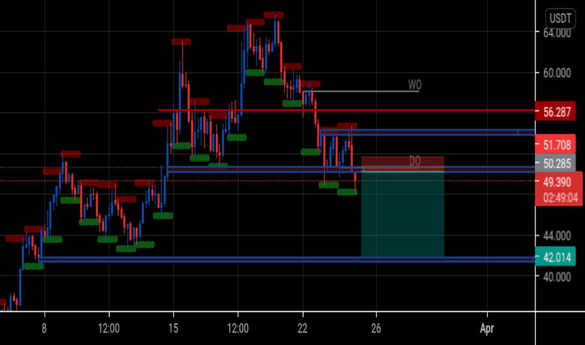Click the USDT currency button

tap(560, 18)
